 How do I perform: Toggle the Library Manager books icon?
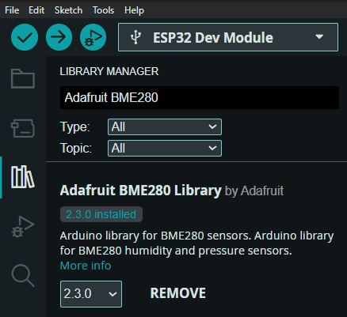23,177
